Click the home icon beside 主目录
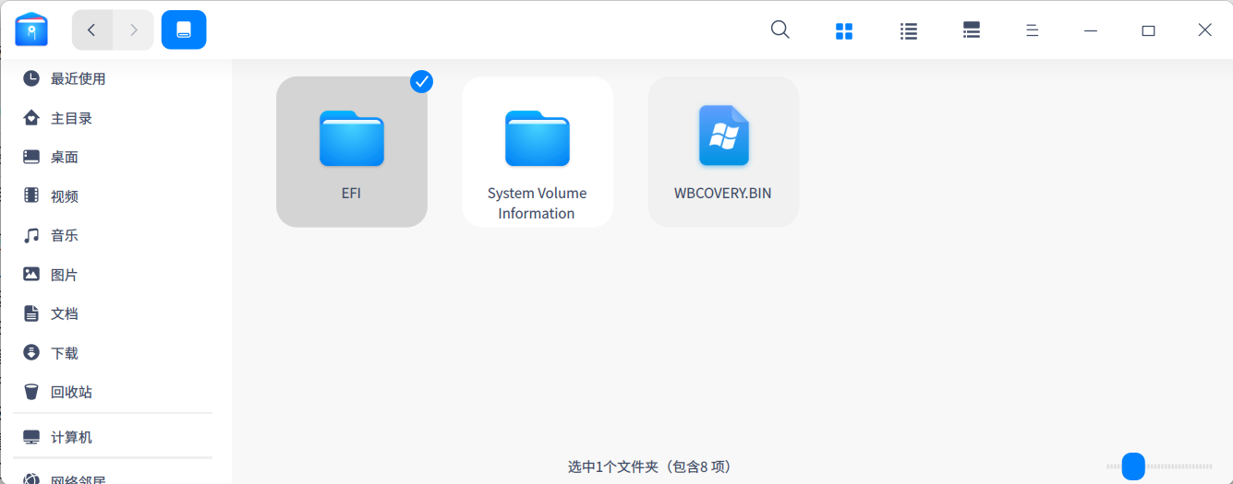This screenshot has height=484, width=1233. (x=31, y=118)
